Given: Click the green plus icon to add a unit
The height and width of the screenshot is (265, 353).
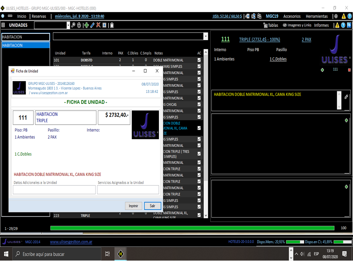Looking at the screenshot, I should coord(86,25).
